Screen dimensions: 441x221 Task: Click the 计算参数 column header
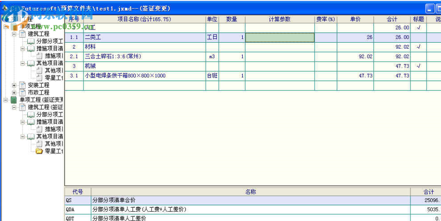pyautogui.click(x=280, y=19)
